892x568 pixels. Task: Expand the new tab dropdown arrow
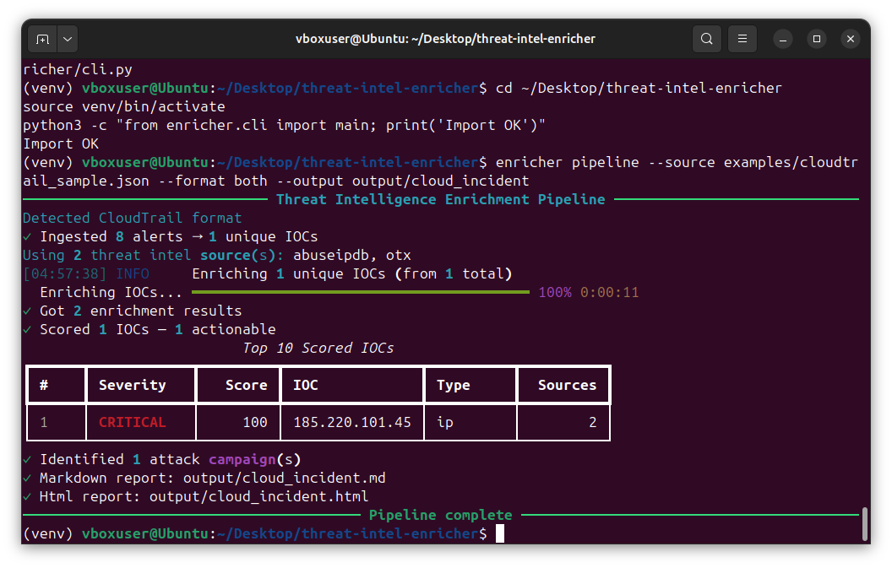click(x=68, y=39)
